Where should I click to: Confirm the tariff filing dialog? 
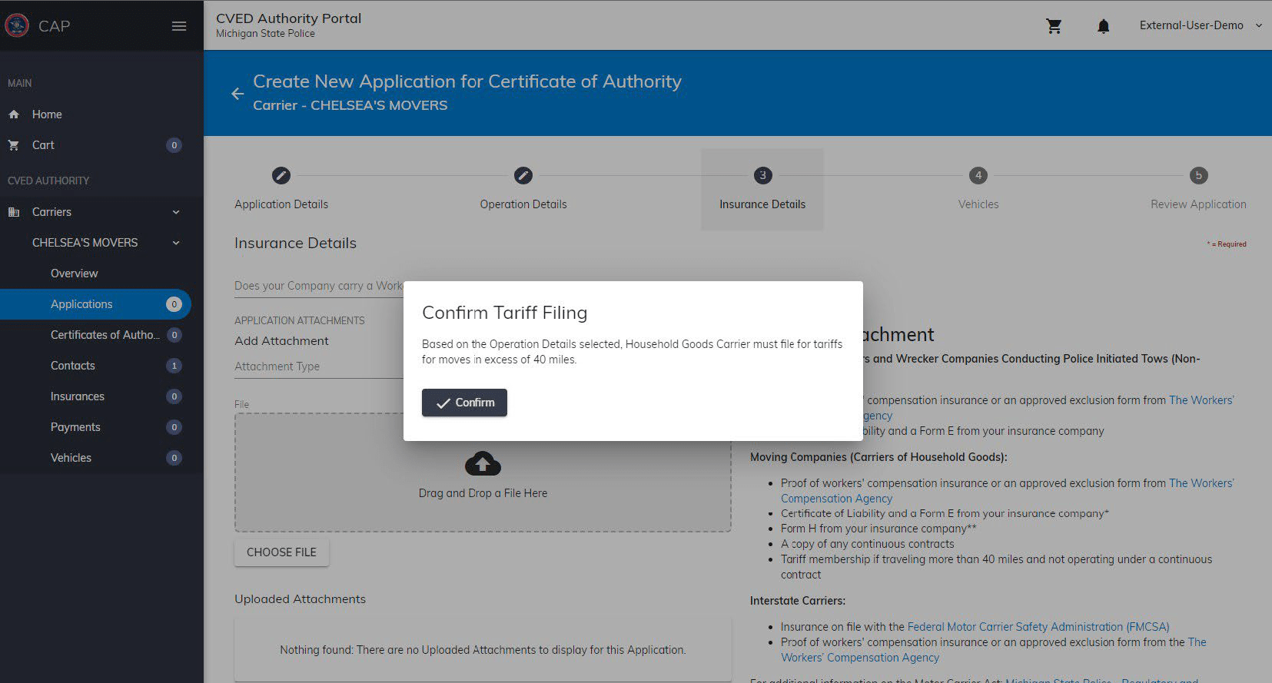pos(464,403)
